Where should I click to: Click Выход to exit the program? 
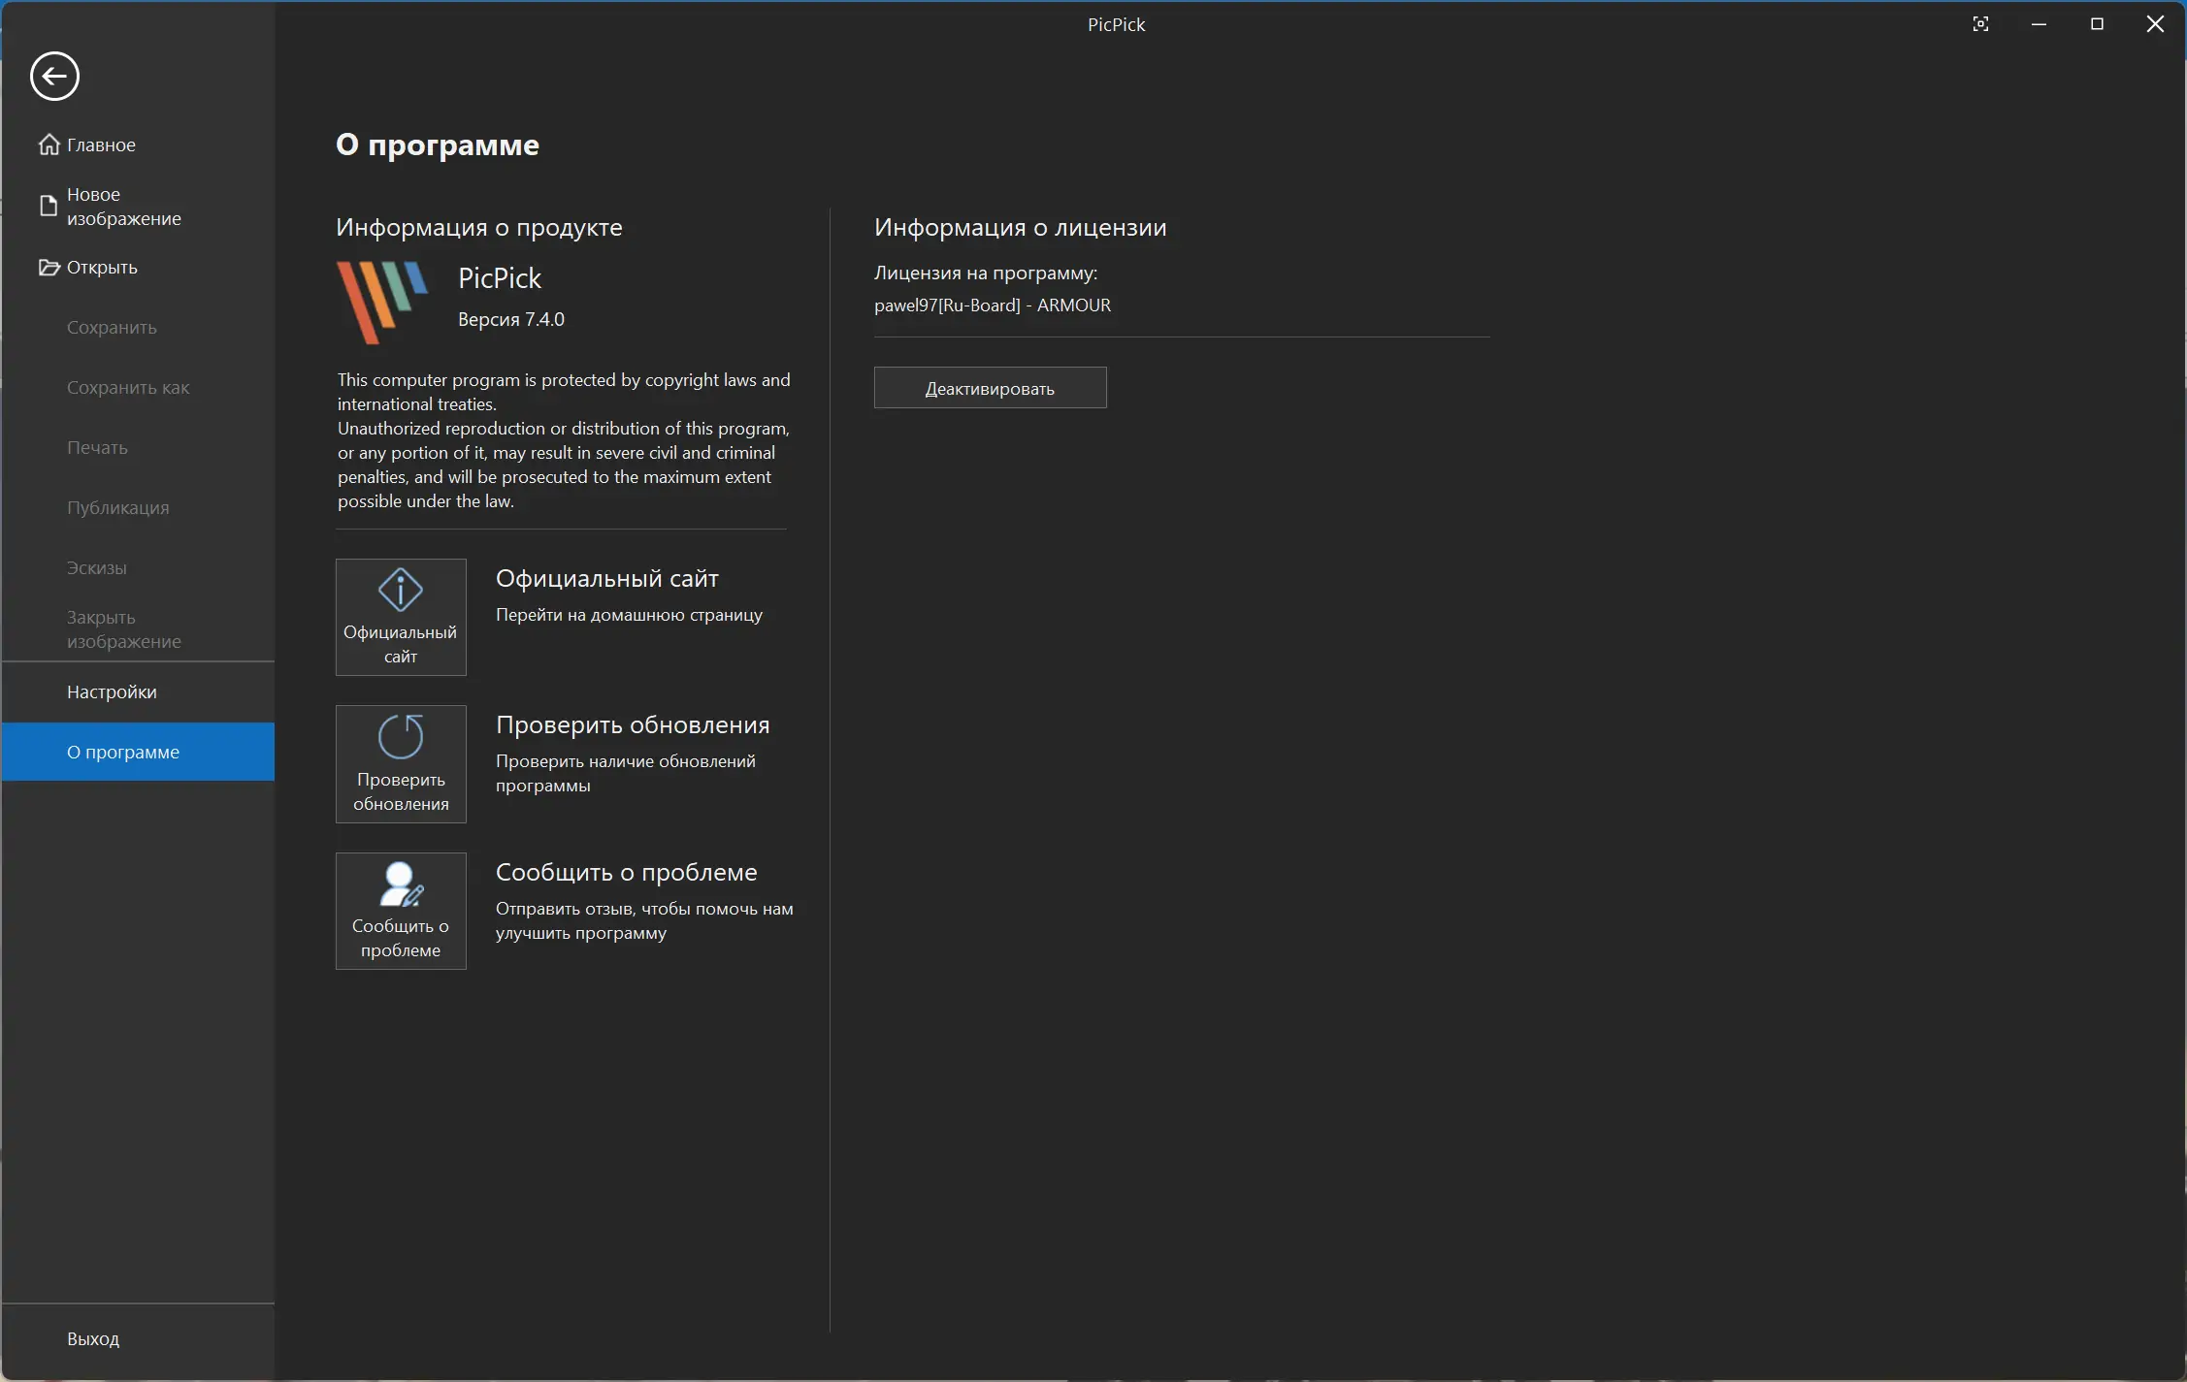coord(93,1338)
